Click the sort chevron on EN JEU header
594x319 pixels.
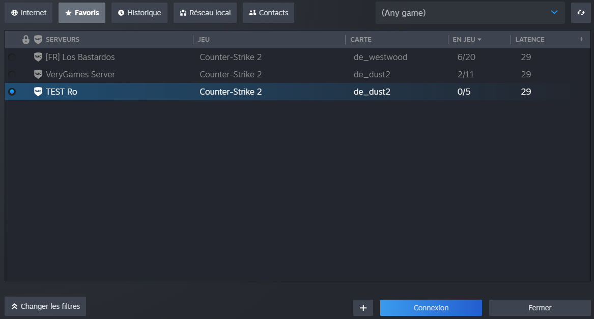pyautogui.click(x=478, y=39)
